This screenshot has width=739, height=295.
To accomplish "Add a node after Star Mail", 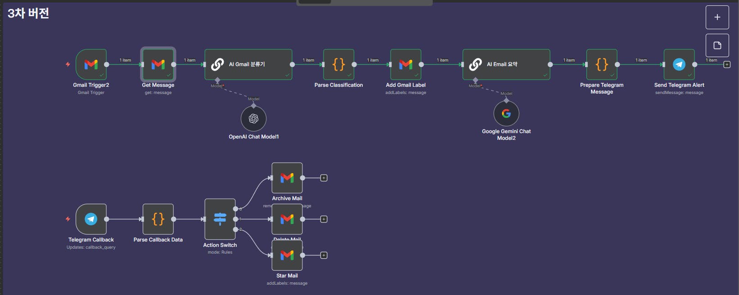I will click(324, 255).
